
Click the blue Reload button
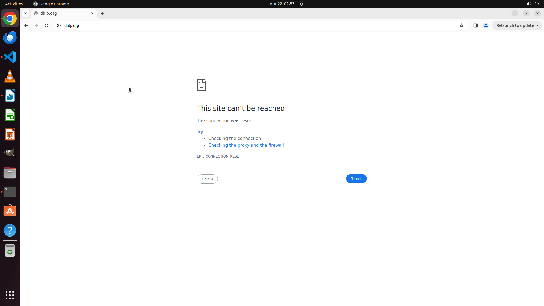coord(356,179)
